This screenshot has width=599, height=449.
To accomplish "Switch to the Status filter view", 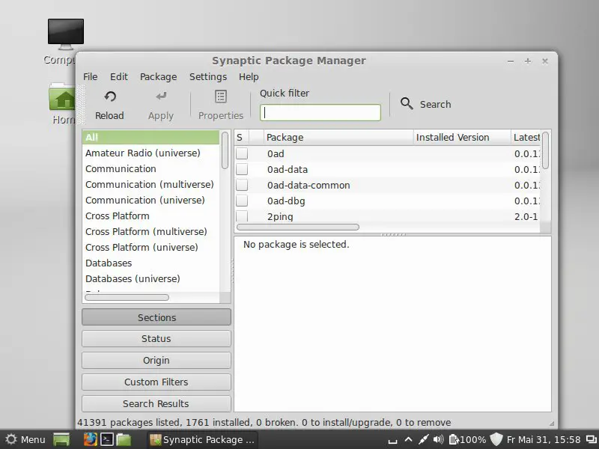I will coord(156,339).
